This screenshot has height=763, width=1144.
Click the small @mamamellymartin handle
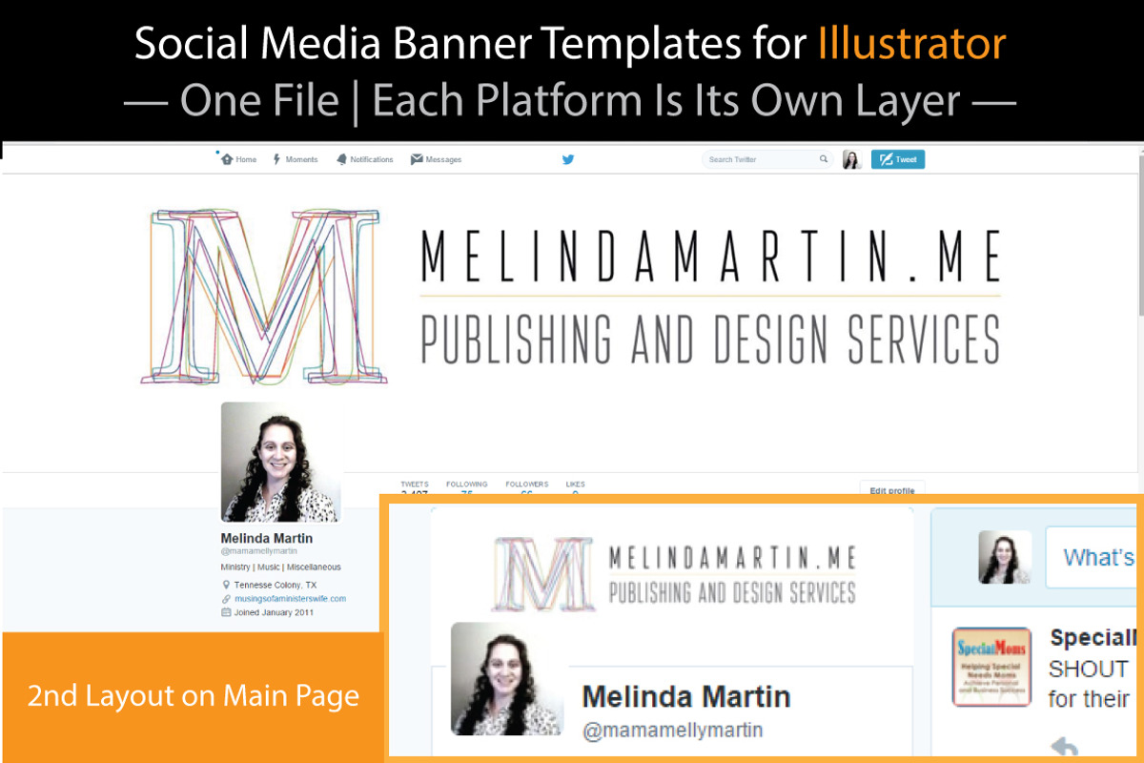(x=258, y=550)
